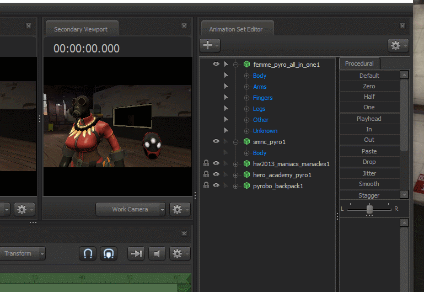Open the Work Camera dropdown
The image size is (424, 292).
click(131, 209)
